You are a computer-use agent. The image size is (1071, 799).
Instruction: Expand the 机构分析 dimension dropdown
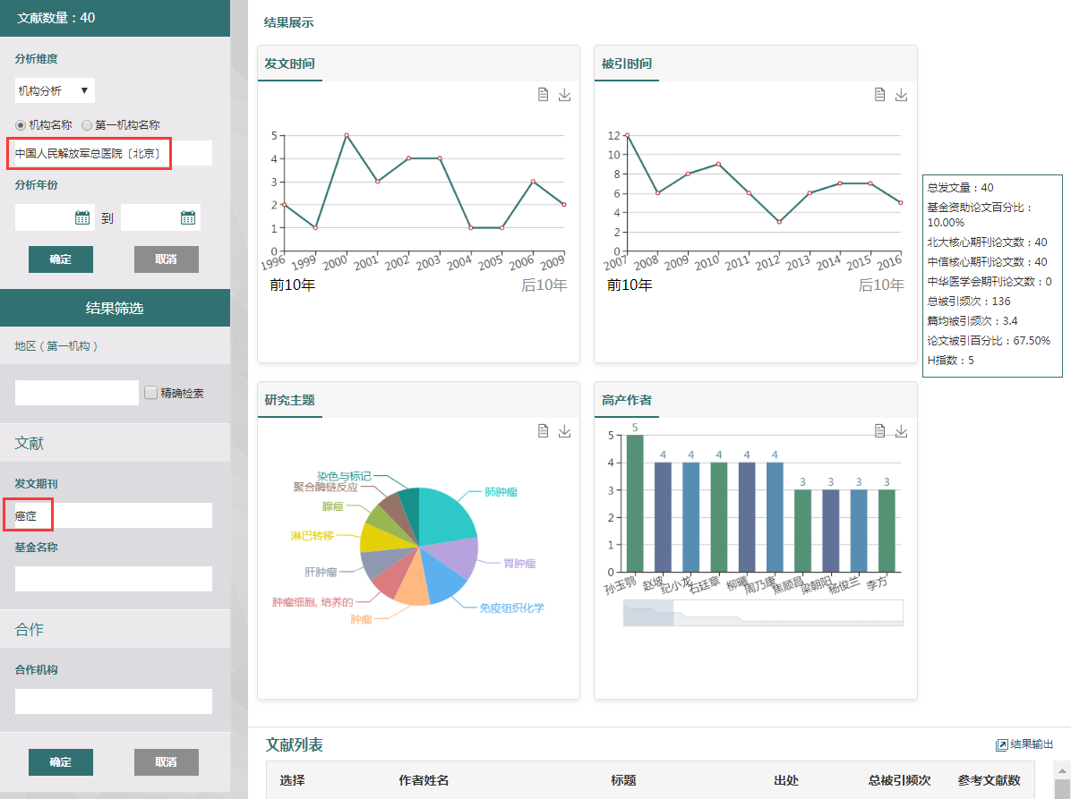(55, 90)
